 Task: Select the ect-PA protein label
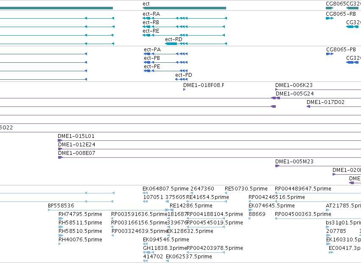pos(152,50)
